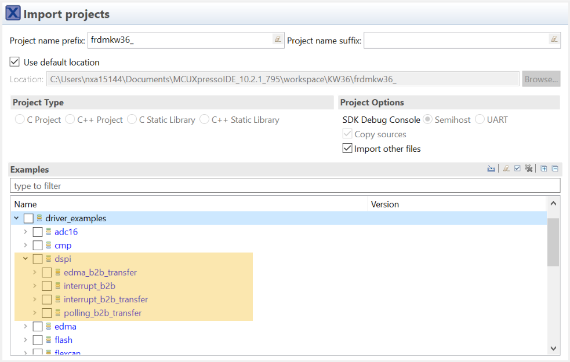Click the eraser icon in Examples toolbar
The height and width of the screenshot is (362, 570).
(x=506, y=169)
